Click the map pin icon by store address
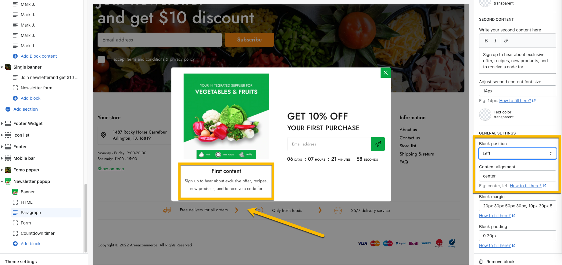 104,135
